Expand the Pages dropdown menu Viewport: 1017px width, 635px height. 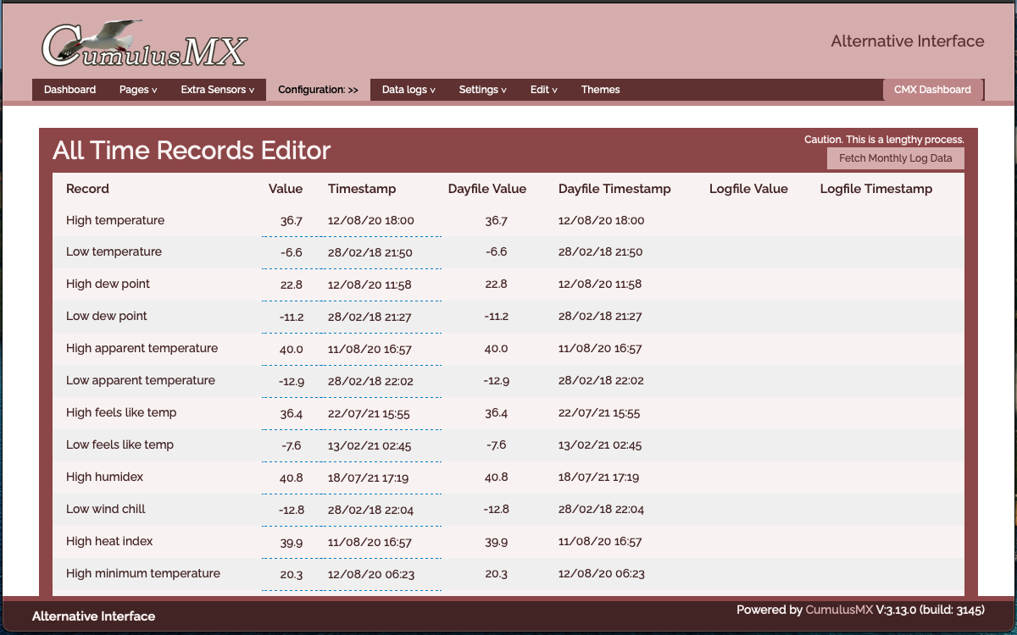(138, 90)
